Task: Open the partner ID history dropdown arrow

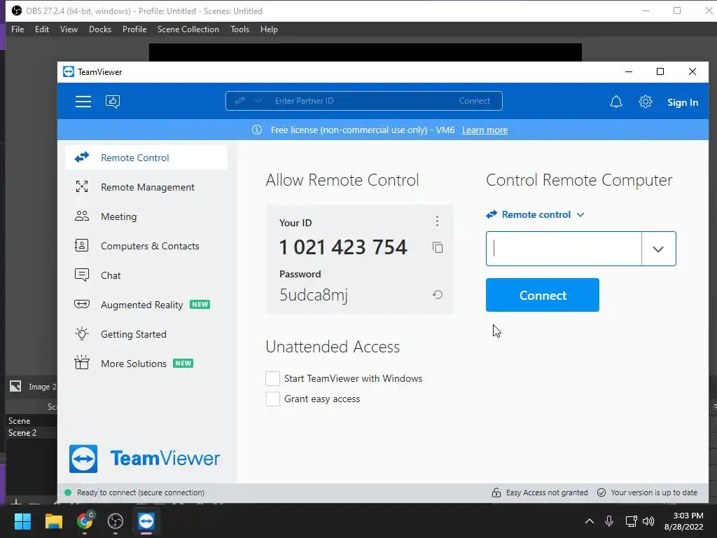Action: click(658, 249)
